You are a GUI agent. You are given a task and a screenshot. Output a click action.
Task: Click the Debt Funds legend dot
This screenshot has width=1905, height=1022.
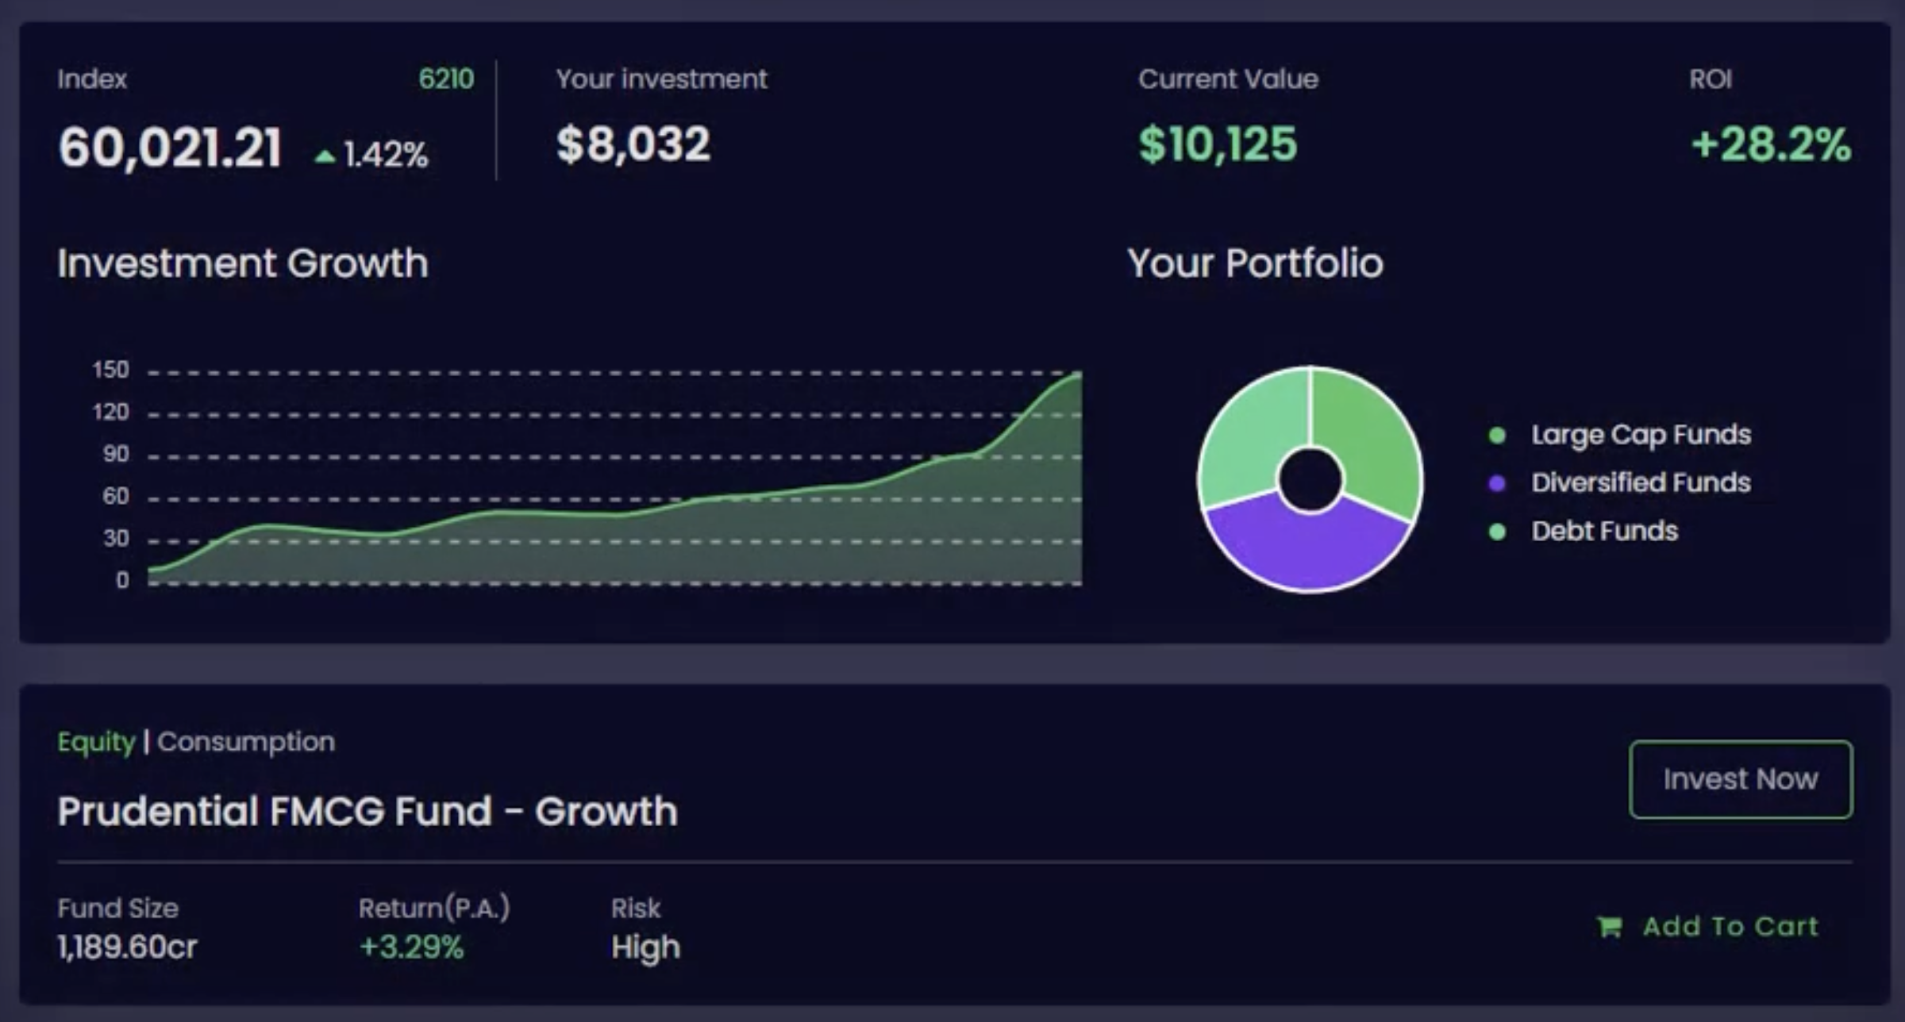[1497, 532]
